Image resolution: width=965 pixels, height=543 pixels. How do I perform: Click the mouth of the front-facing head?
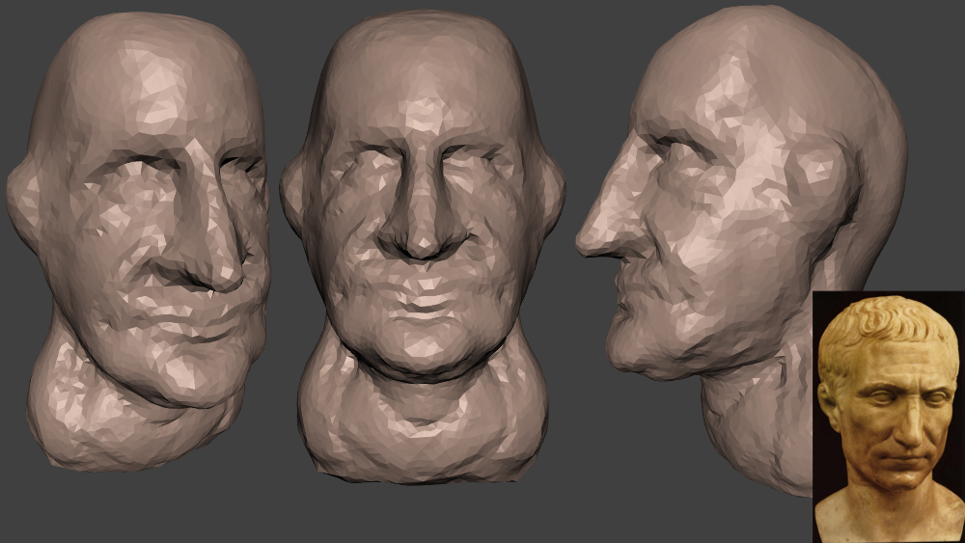coord(422,311)
